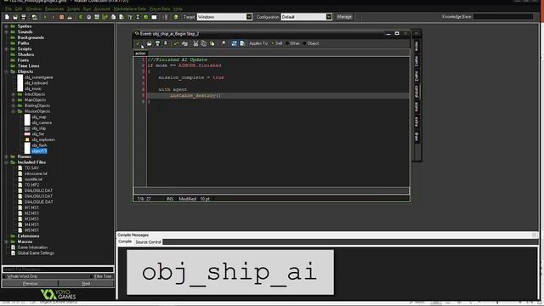Click the Search For Resources field

click(58, 269)
